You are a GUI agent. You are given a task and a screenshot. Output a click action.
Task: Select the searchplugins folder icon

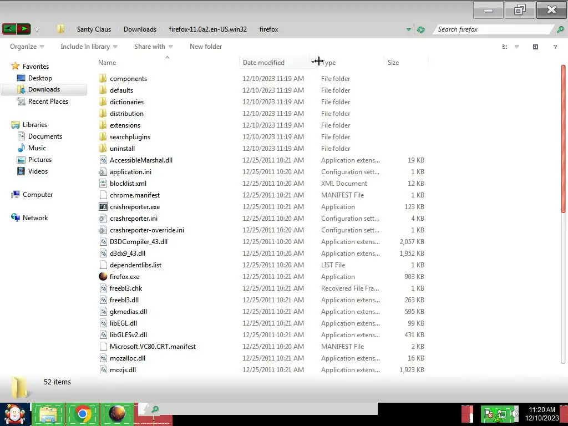(x=103, y=136)
